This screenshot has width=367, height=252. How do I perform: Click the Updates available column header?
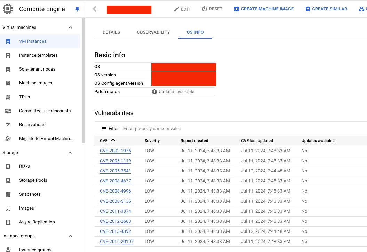[x=318, y=141]
